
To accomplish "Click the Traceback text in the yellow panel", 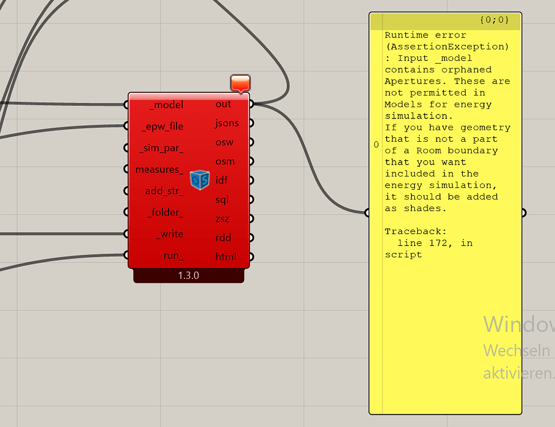I will click(414, 231).
